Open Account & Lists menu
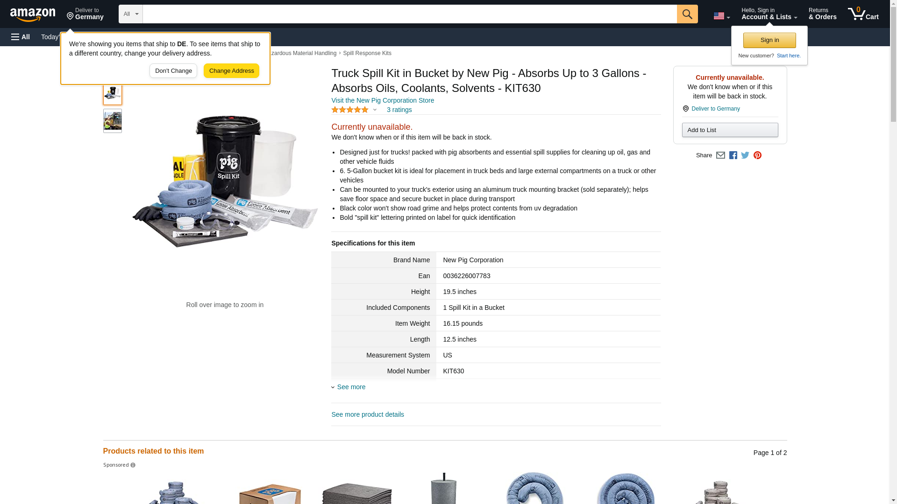 click(x=769, y=14)
